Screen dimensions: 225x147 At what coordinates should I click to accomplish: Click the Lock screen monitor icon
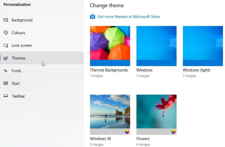(x=6, y=45)
